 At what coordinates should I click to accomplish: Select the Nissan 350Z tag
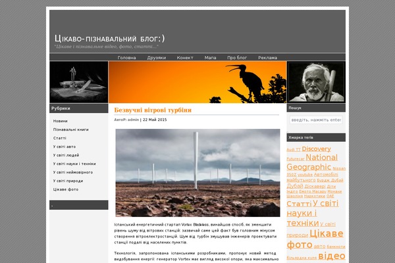click(339, 168)
